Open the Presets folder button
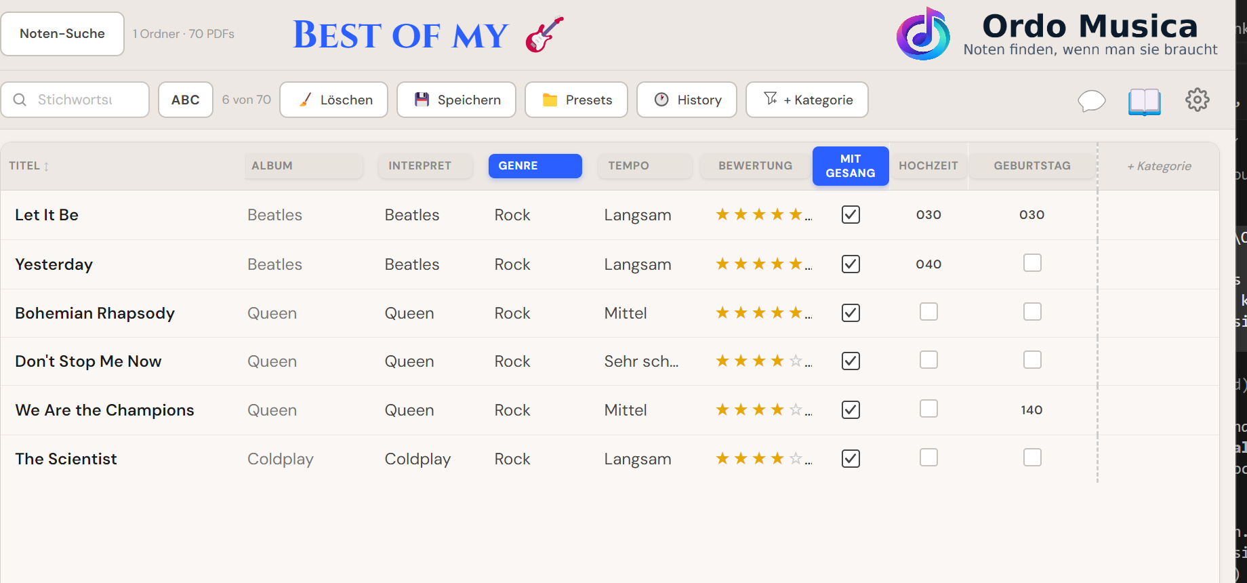1247x583 pixels. tap(577, 100)
